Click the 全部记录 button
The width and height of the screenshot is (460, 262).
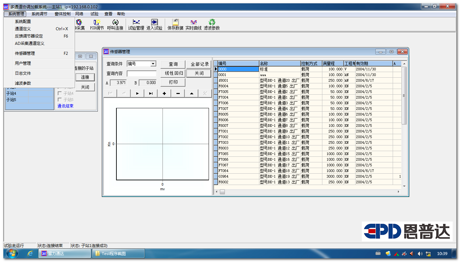pos(199,64)
